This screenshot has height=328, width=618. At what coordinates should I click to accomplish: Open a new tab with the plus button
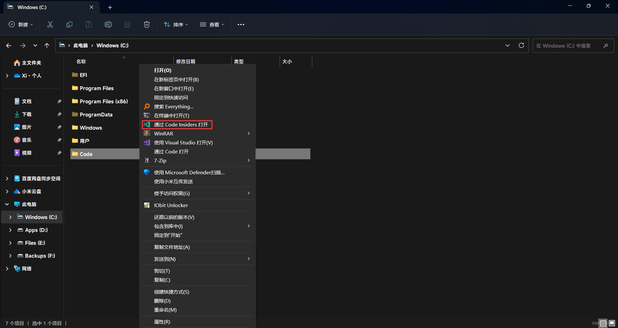[110, 7]
